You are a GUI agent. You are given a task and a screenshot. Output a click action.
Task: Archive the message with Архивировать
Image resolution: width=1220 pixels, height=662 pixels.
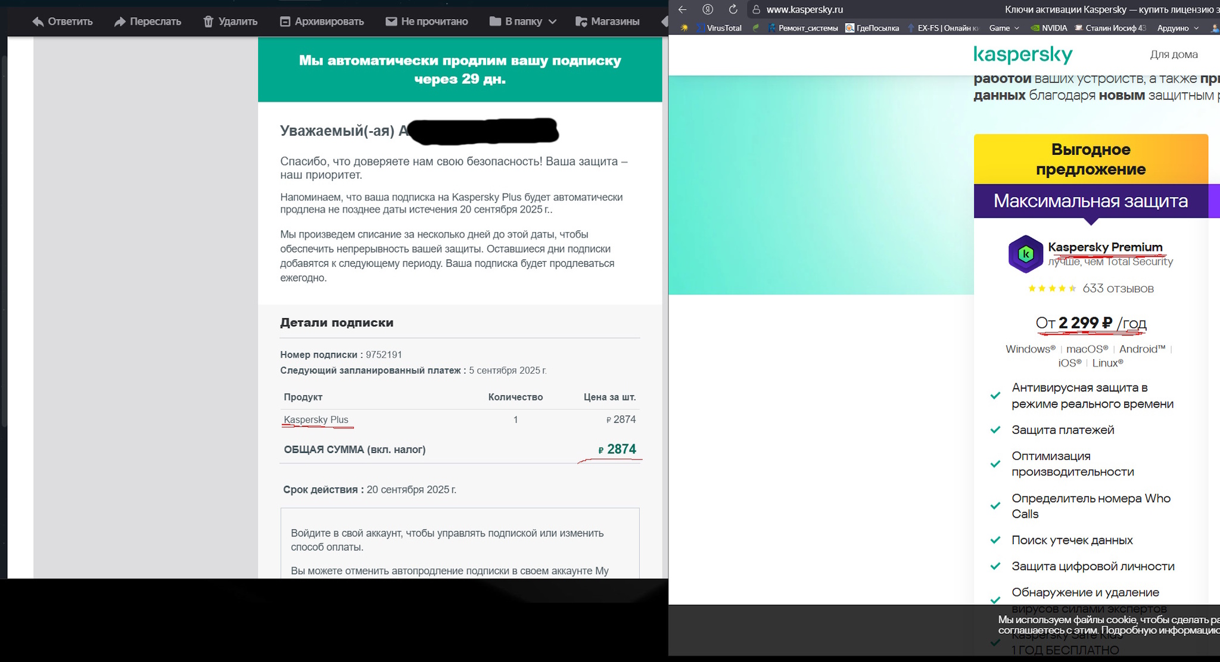point(322,21)
